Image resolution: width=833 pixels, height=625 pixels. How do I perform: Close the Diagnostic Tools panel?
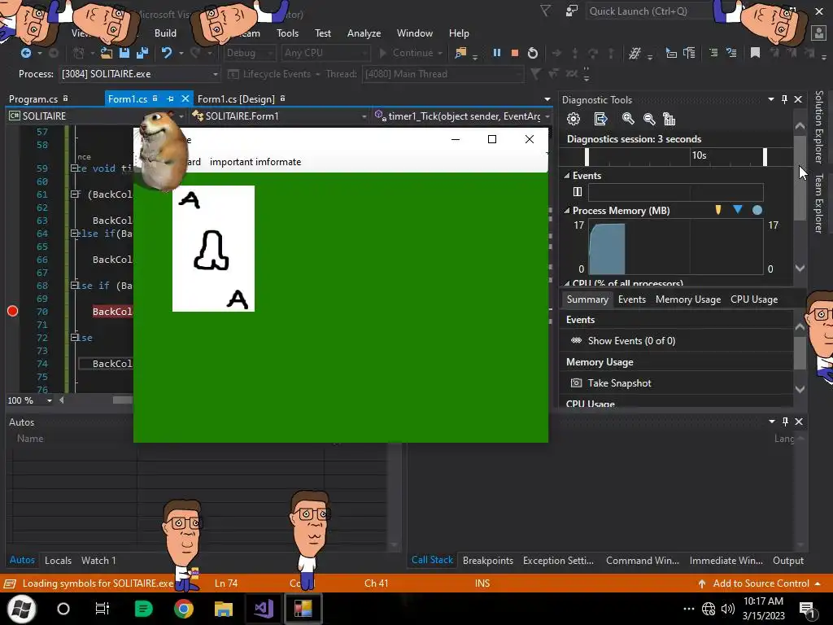798,99
